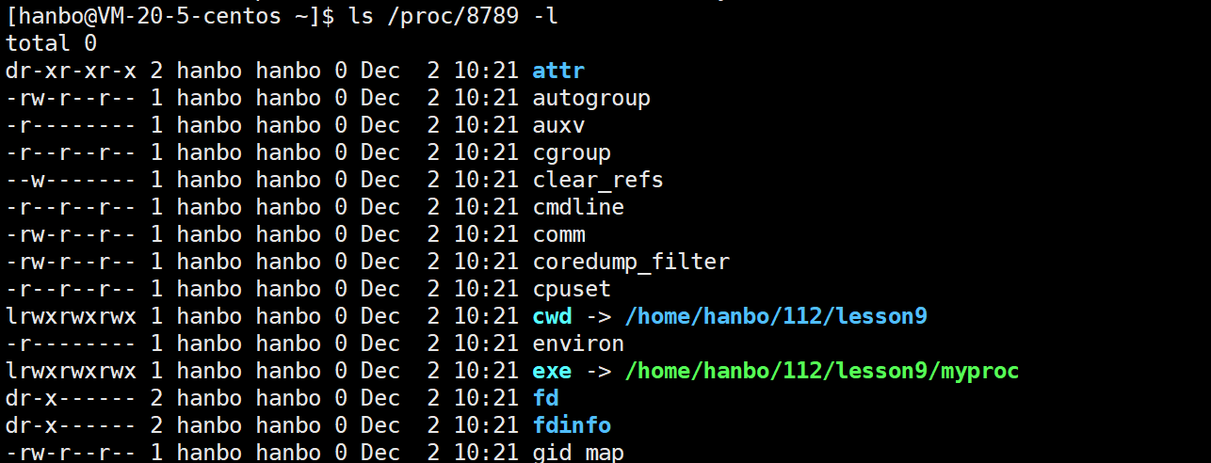1211x463 pixels.
Task: Click the exe symlink name
Action: pos(552,371)
